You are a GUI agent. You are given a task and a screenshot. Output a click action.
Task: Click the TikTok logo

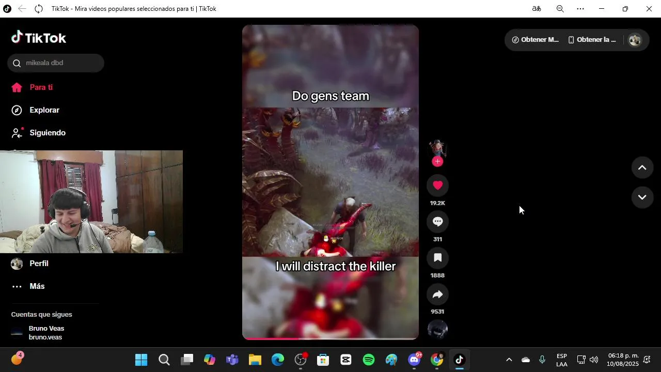(x=39, y=38)
